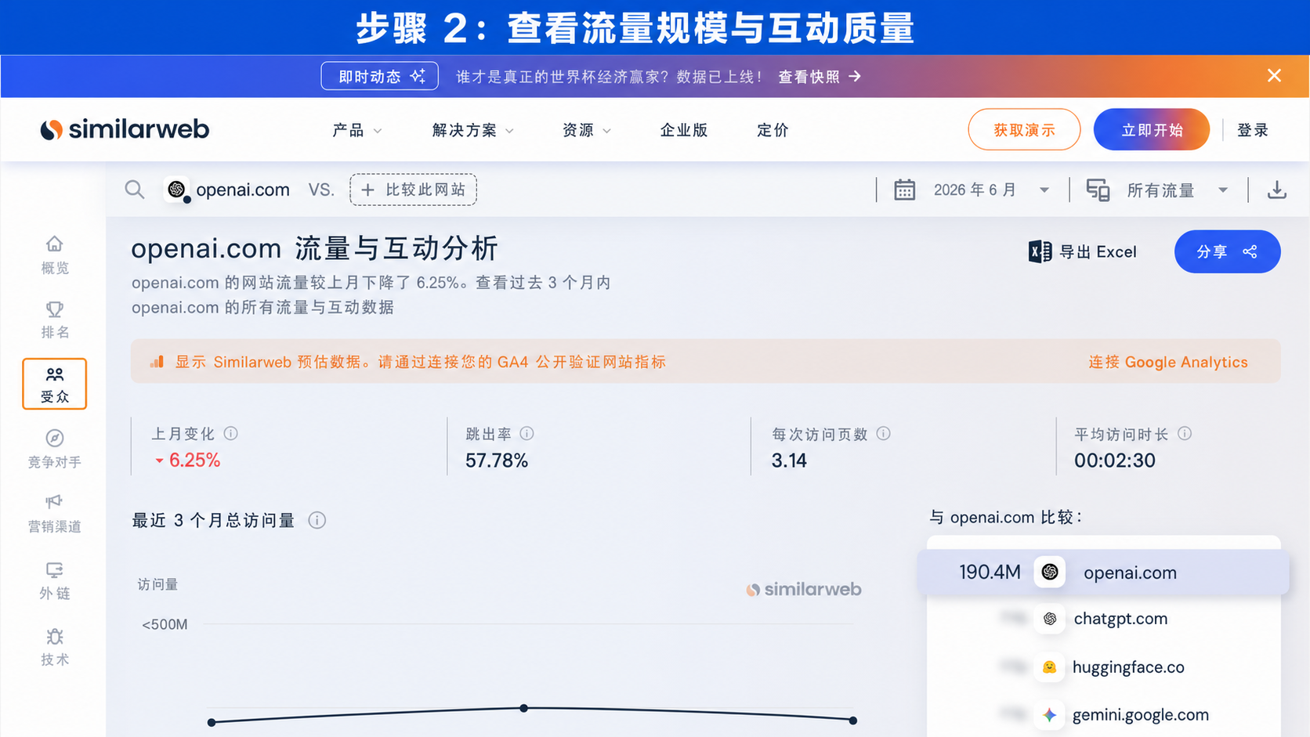
Task: Click the search magnifier icon
Action: click(x=135, y=190)
